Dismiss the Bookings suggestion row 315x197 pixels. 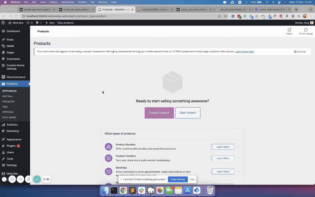(x=238, y=172)
